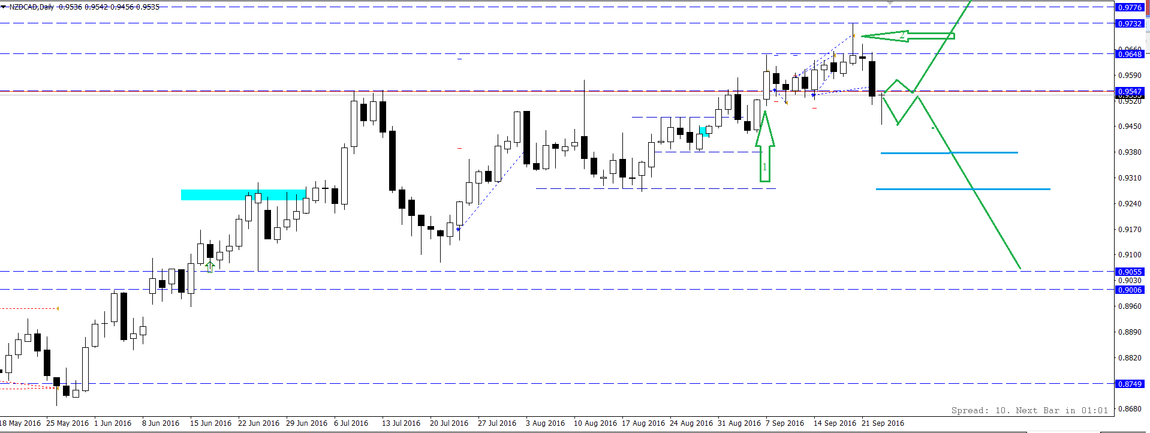Click the 0.8820 value on the price axis

point(1130,358)
